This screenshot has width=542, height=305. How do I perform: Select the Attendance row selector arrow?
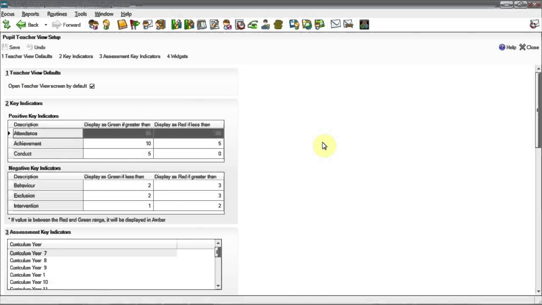(x=10, y=133)
